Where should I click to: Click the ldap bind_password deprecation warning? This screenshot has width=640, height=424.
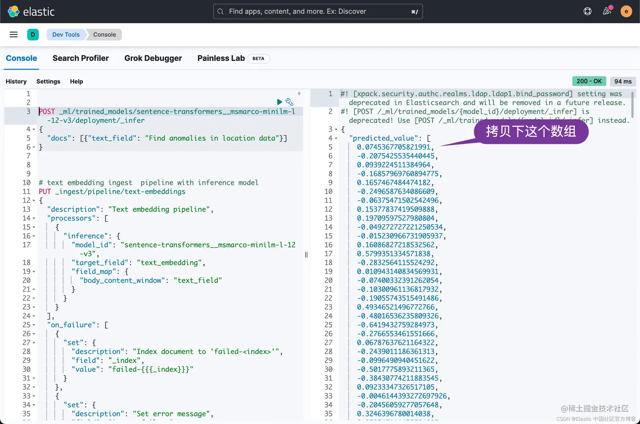(x=483, y=98)
